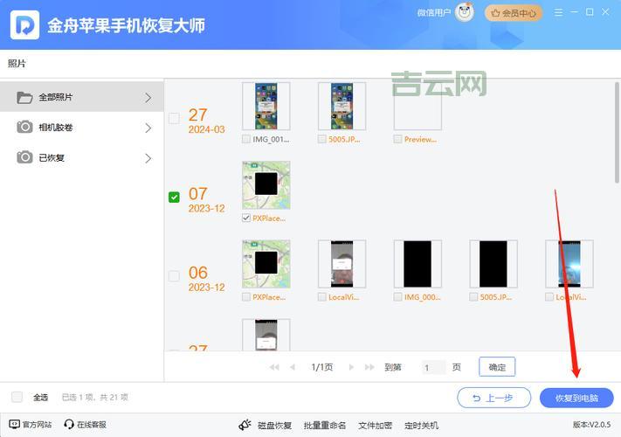The image size is (621, 437).
Task: Go to last page arrow
Action: [x=369, y=367]
